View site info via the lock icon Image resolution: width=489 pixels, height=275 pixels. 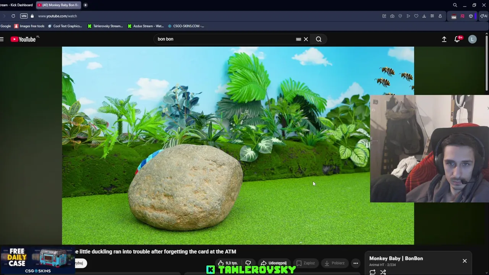(x=32, y=16)
